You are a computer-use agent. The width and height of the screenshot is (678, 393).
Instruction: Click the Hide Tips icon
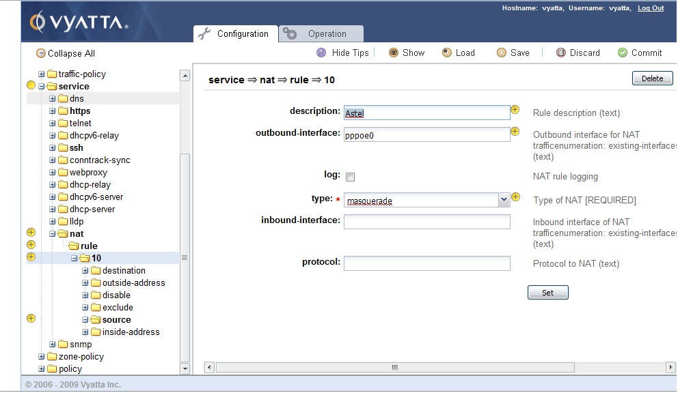pos(321,53)
